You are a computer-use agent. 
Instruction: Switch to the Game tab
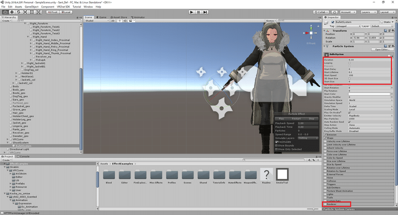101,17
